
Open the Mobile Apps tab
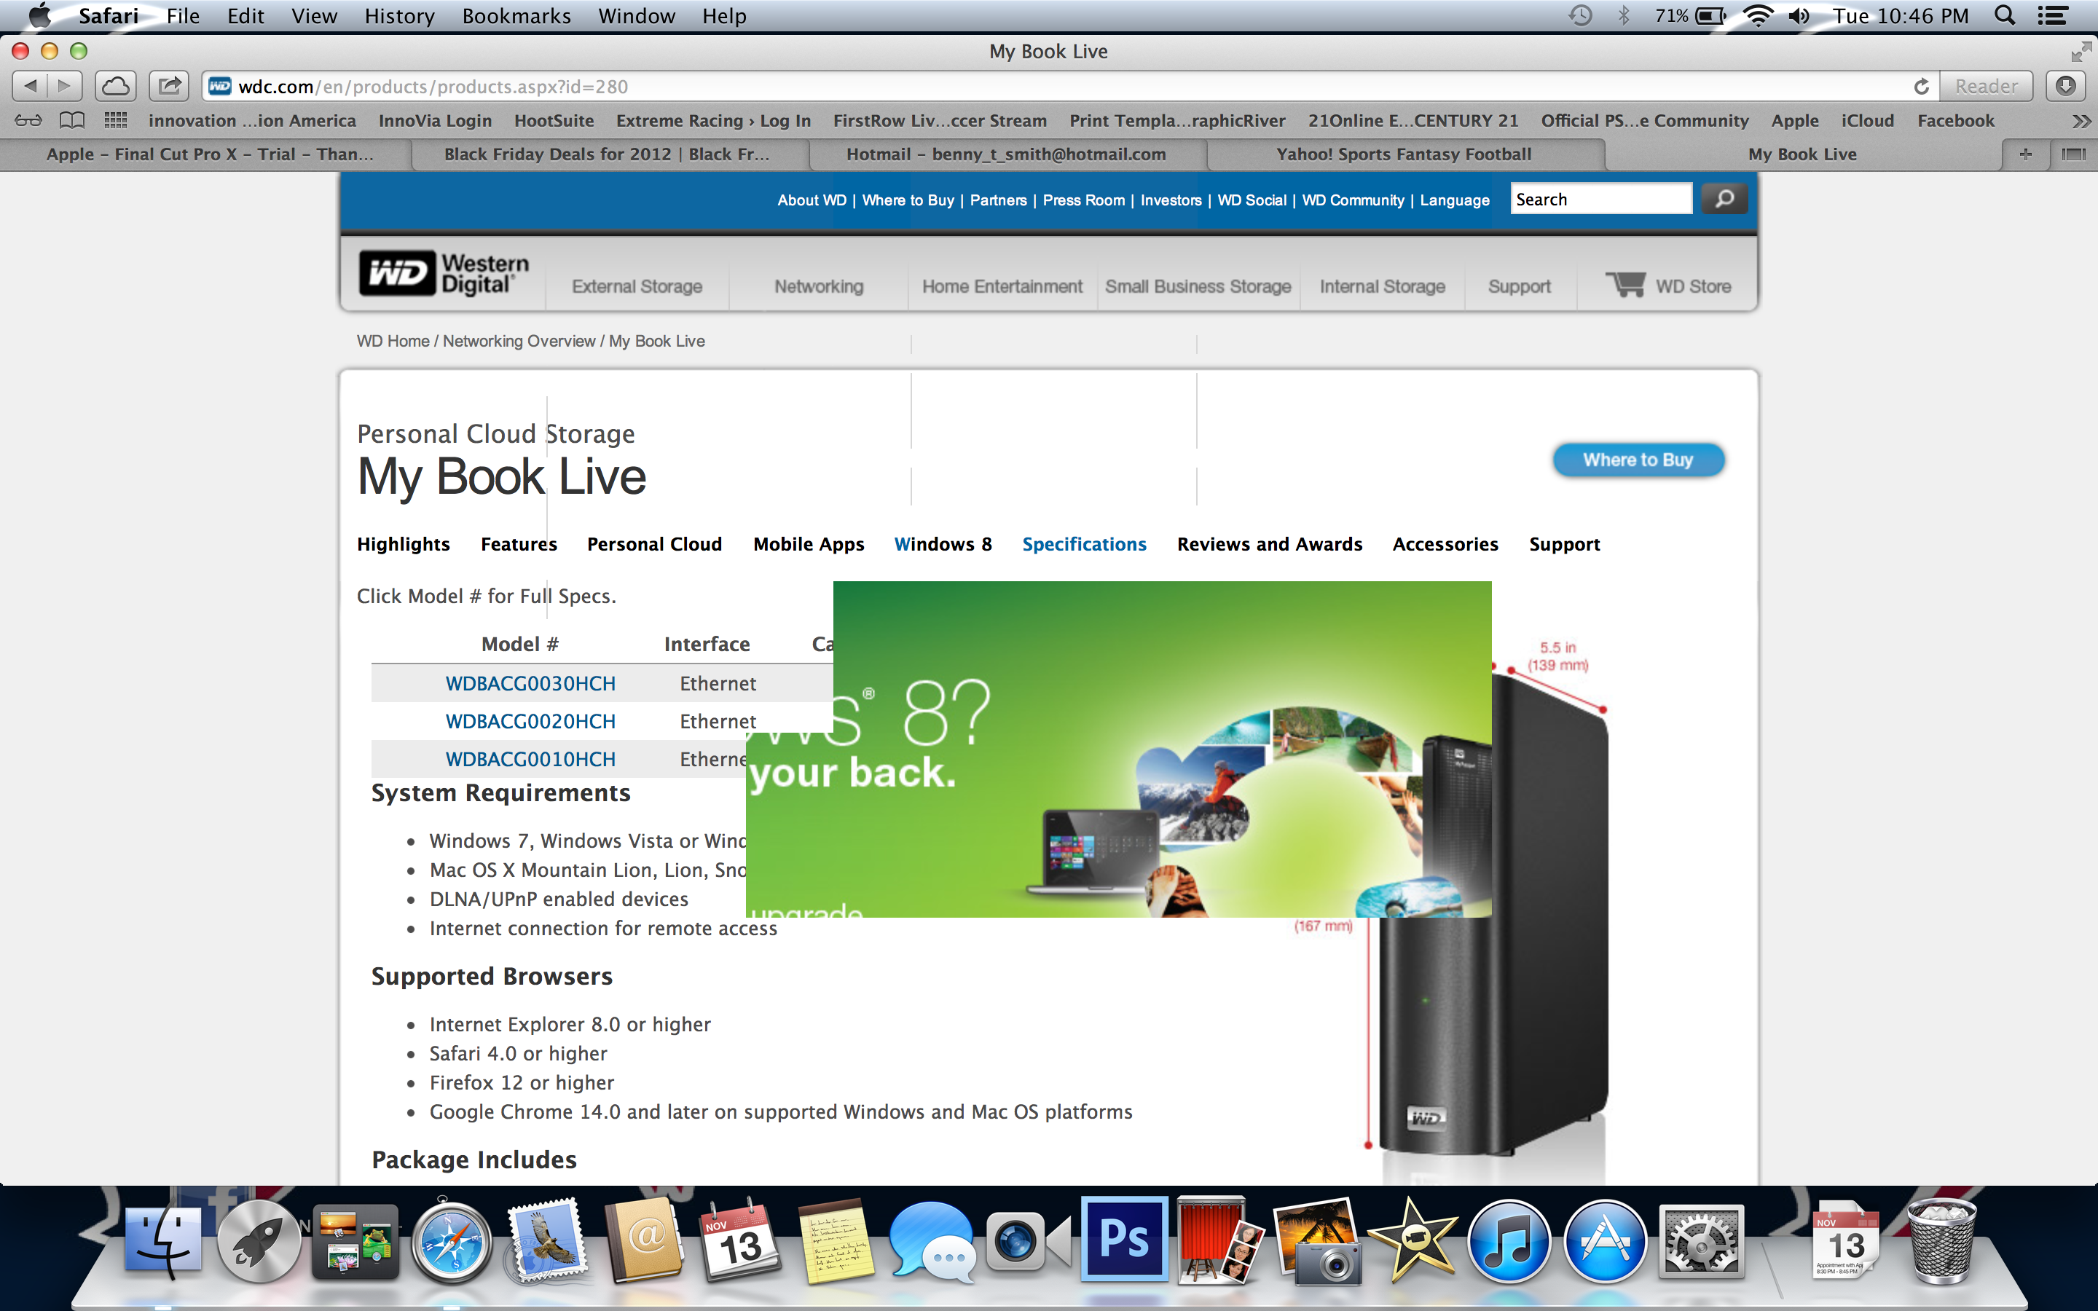point(809,545)
